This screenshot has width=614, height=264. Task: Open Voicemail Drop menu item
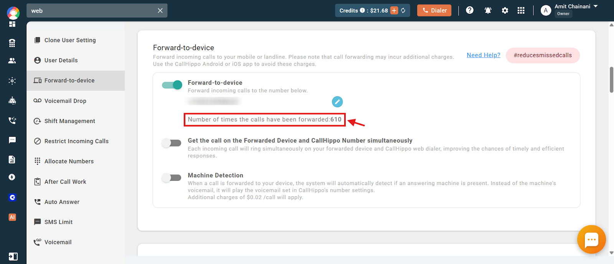(76, 101)
